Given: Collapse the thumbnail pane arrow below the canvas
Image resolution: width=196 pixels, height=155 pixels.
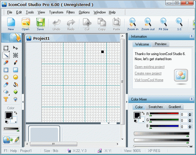Looking at the screenshot, I should [x=108, y=123].
